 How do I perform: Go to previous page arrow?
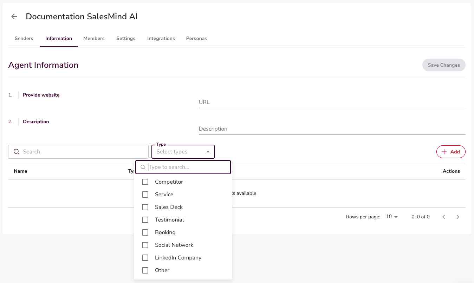(x=444, y=217)
